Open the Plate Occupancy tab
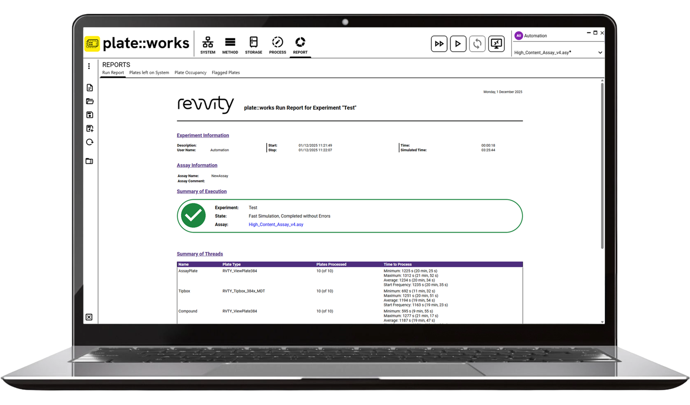 pyautogui.click(x=190, y=72)
